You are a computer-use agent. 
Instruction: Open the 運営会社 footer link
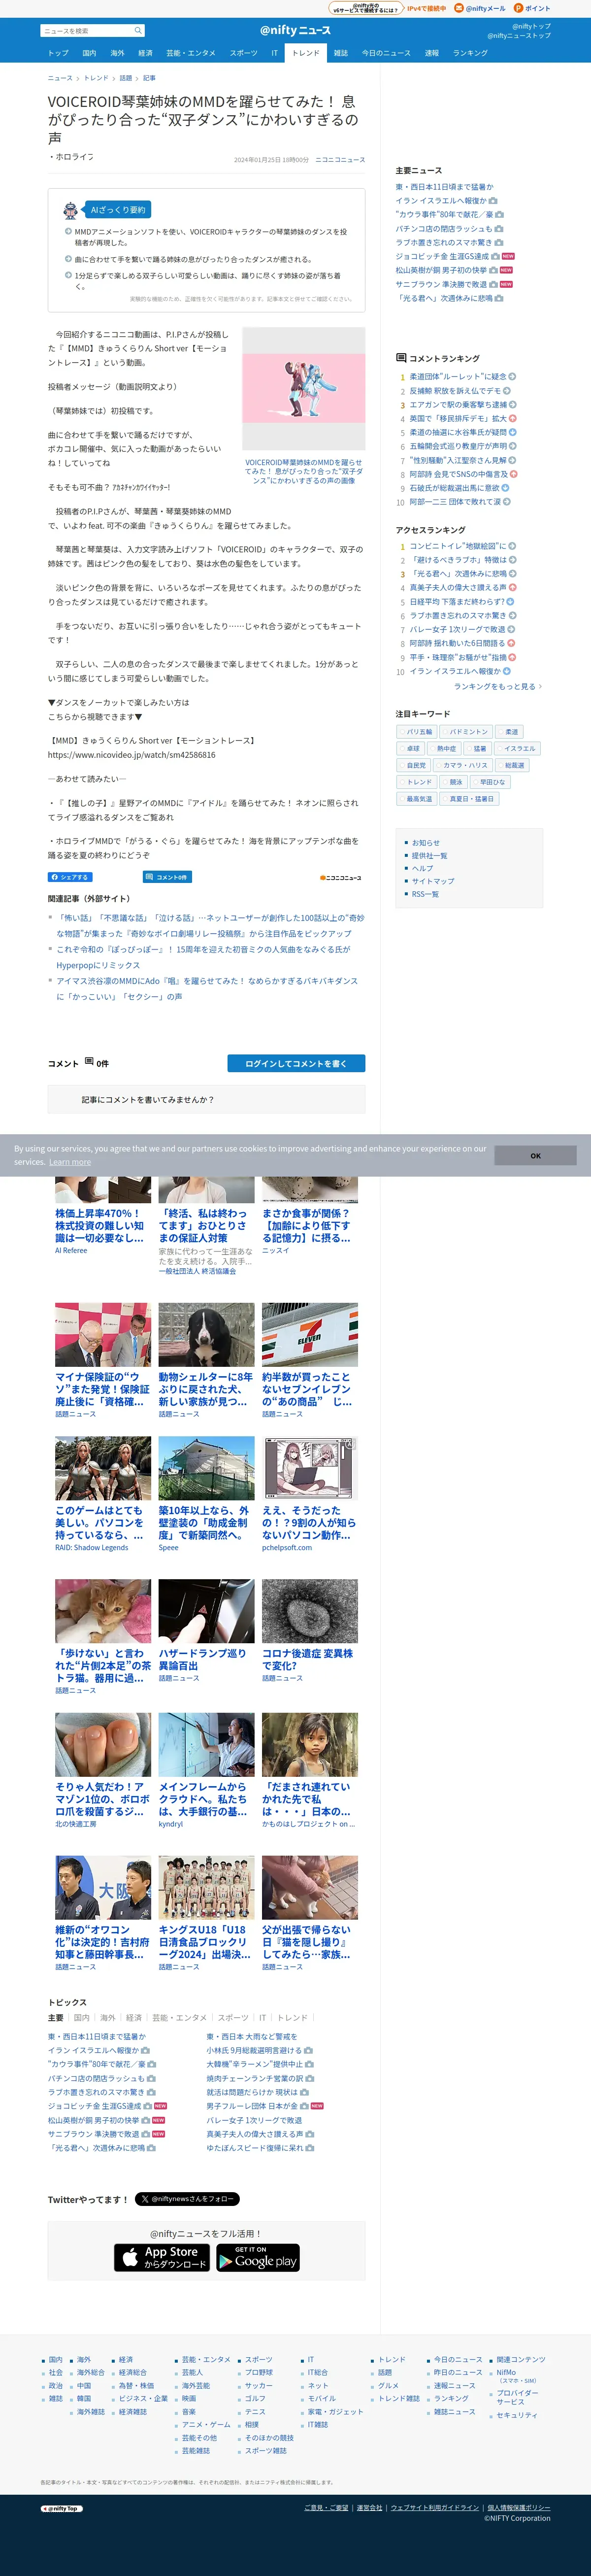tap(370, 2507)
